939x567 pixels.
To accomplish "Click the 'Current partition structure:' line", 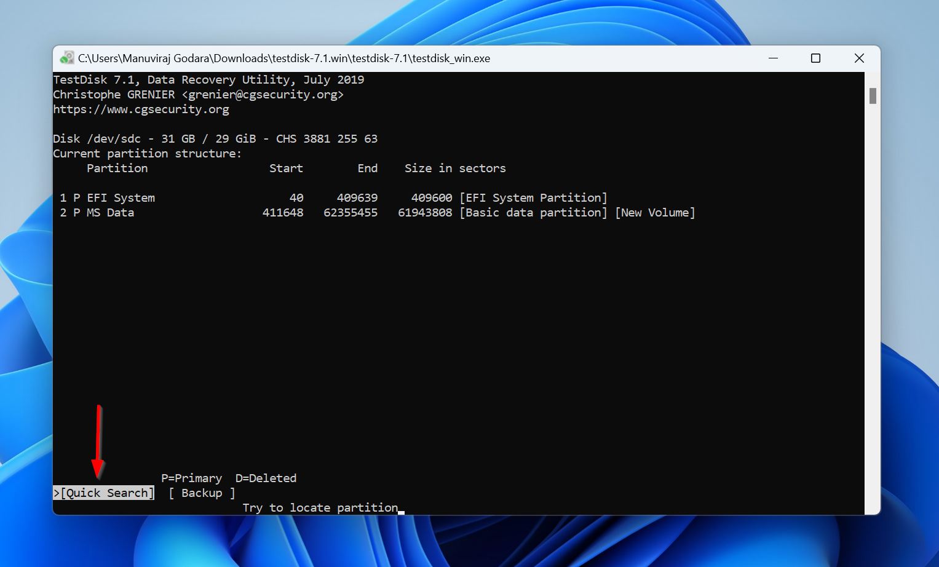I will pos(148,153).
